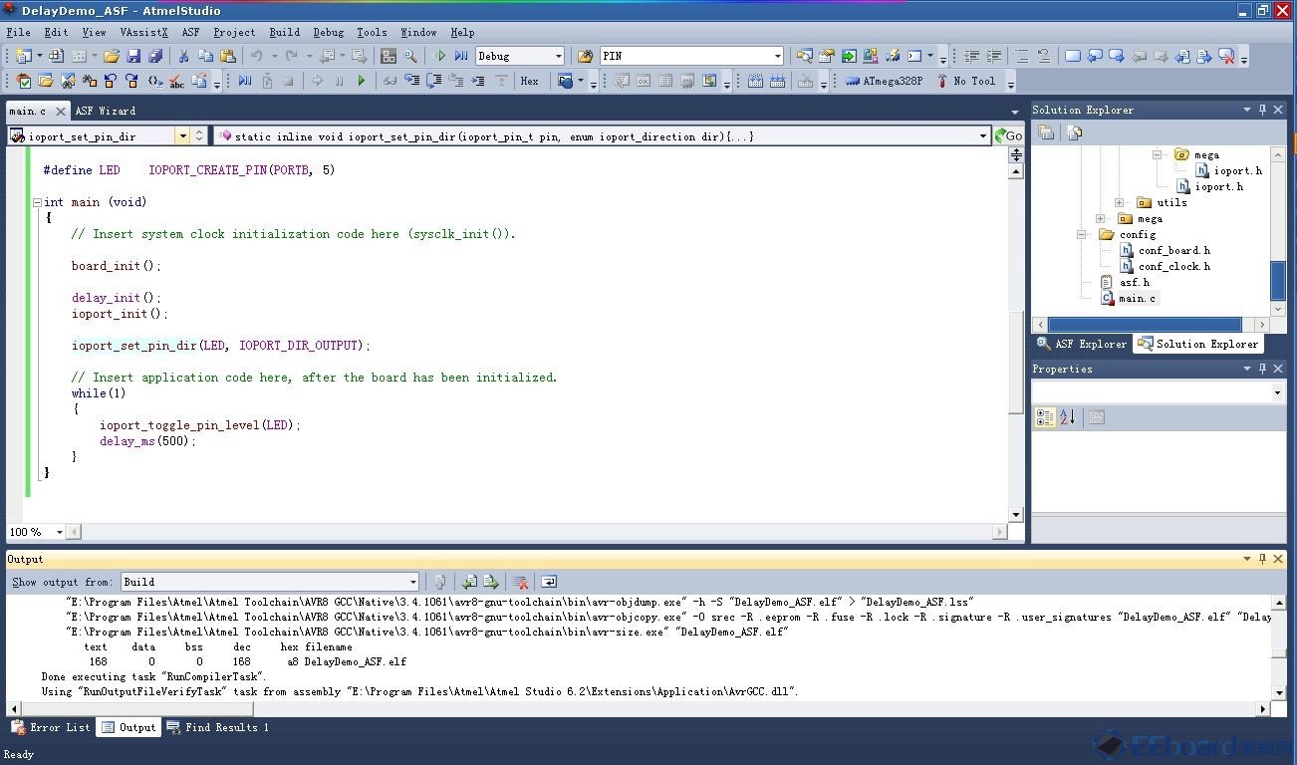Click the green Continue play icon
The image size is (1297, 765).
click(362, 81)
